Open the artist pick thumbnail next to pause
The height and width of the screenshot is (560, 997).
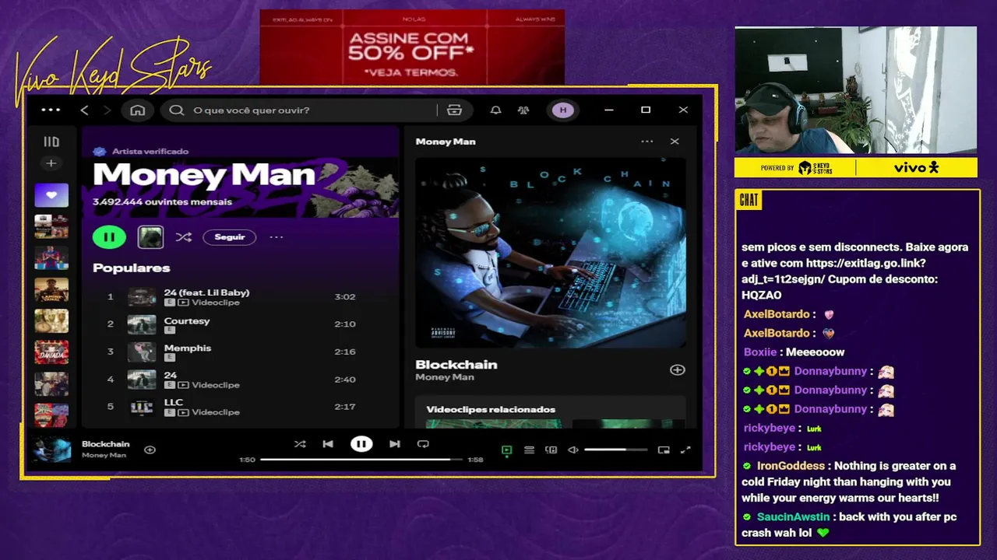point(150,237)
